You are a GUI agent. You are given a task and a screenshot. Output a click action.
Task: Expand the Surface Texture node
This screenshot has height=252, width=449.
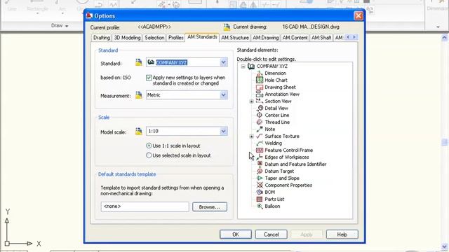(251, 136)
